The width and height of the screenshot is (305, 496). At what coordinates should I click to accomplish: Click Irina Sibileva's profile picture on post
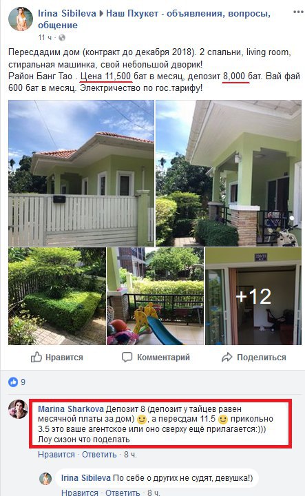21,19
